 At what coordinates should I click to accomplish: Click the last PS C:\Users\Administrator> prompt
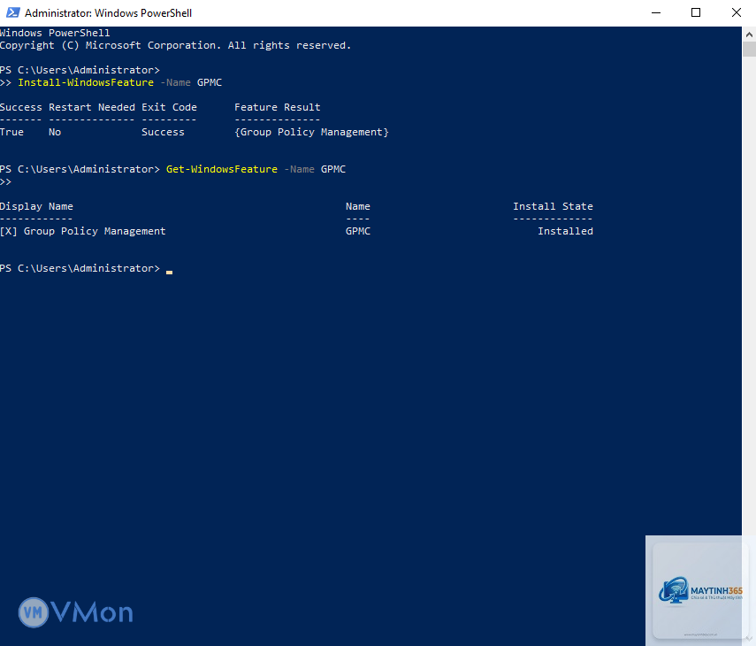click(80, 268)
